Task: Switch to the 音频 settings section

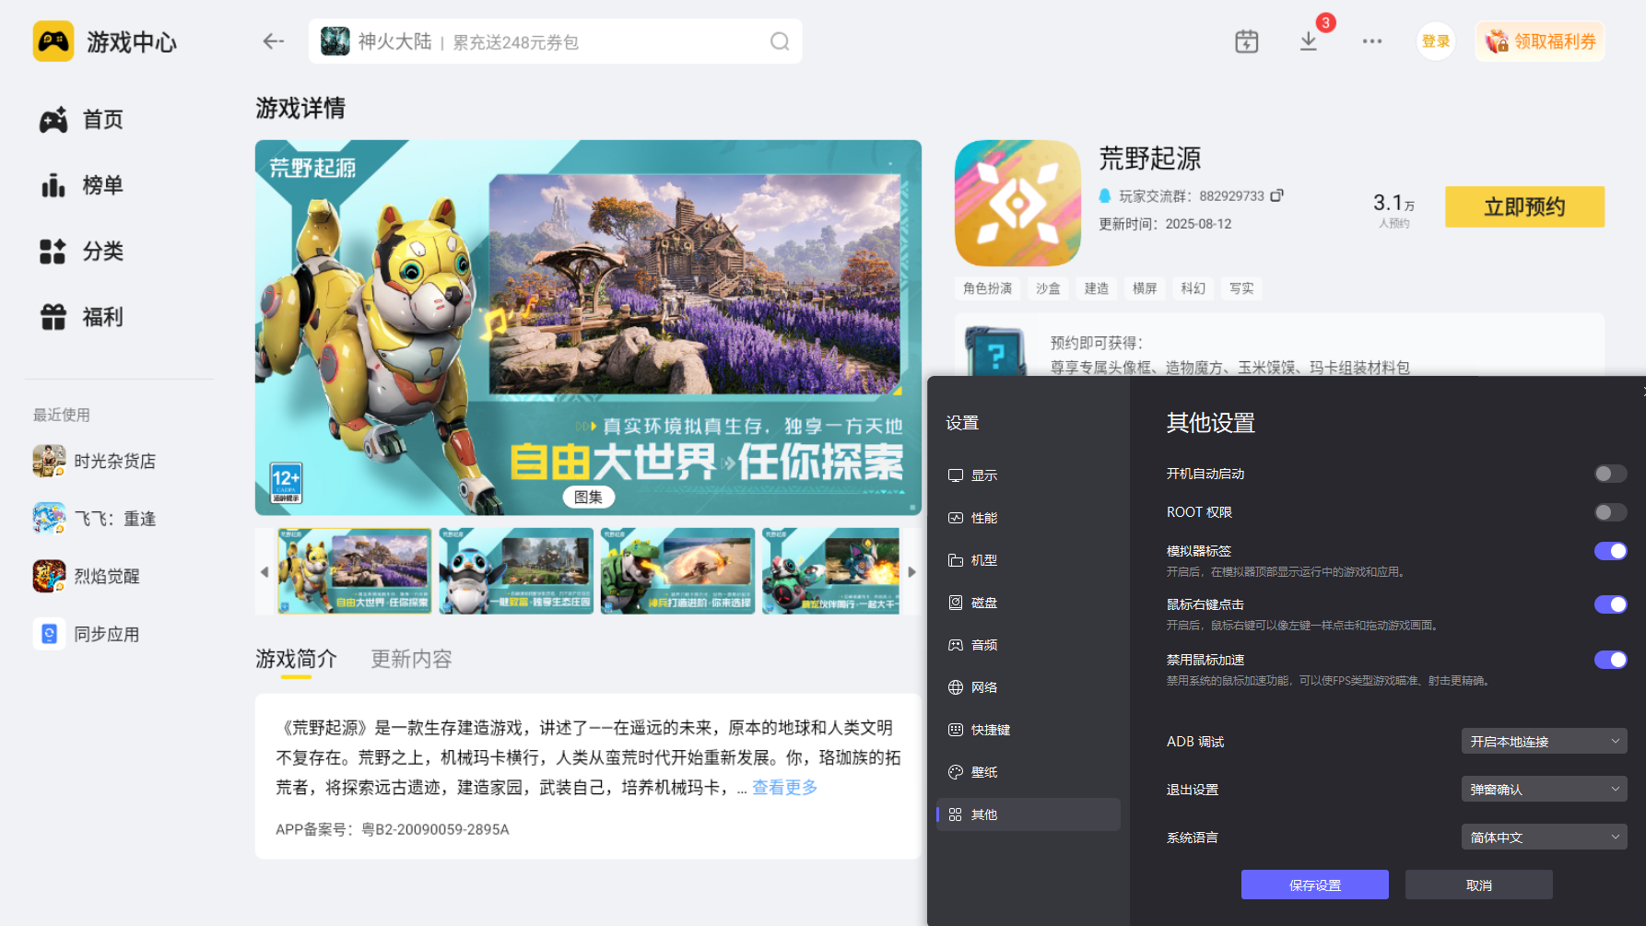Action: [x=983, y=644]
